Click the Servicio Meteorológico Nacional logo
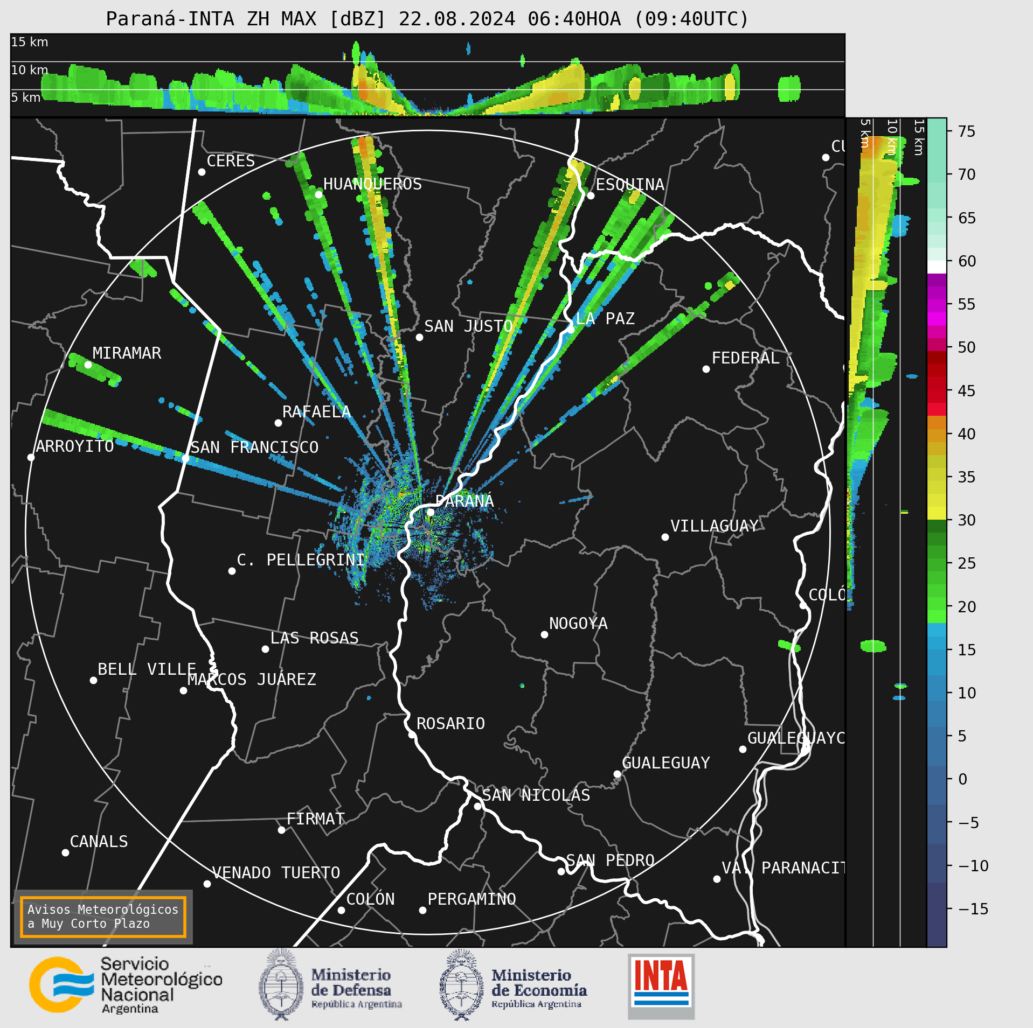Viewport: 1033px width, 1028px height. pyautogui.click(x=126, y=985)
